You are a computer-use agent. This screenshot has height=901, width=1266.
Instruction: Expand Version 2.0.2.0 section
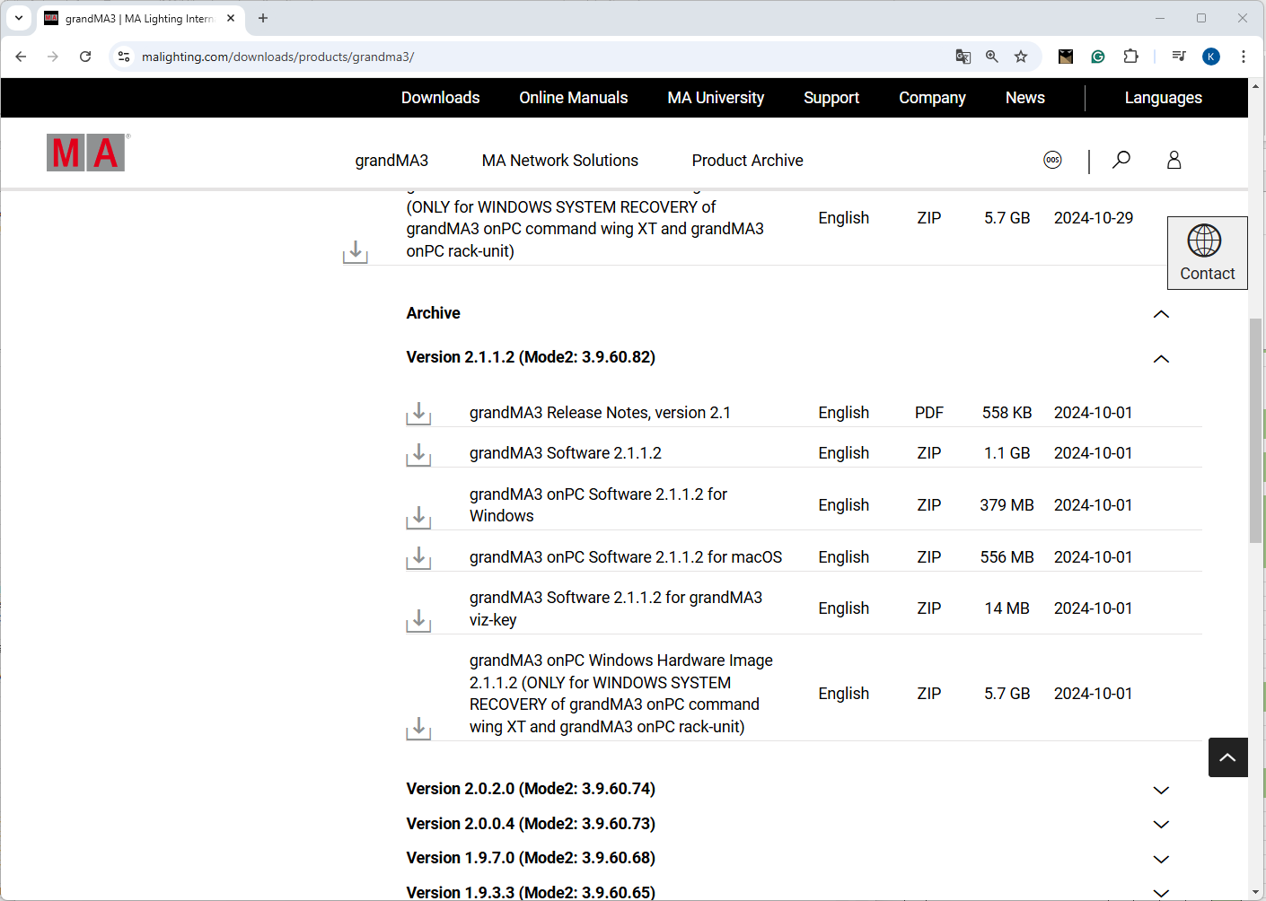pos(1160,790)
